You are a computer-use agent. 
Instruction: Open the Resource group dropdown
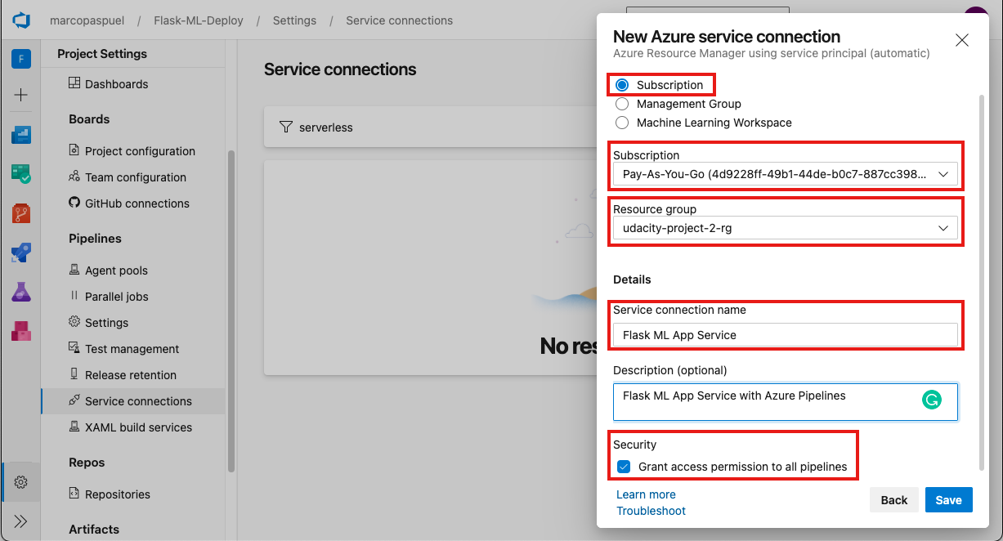786,228
